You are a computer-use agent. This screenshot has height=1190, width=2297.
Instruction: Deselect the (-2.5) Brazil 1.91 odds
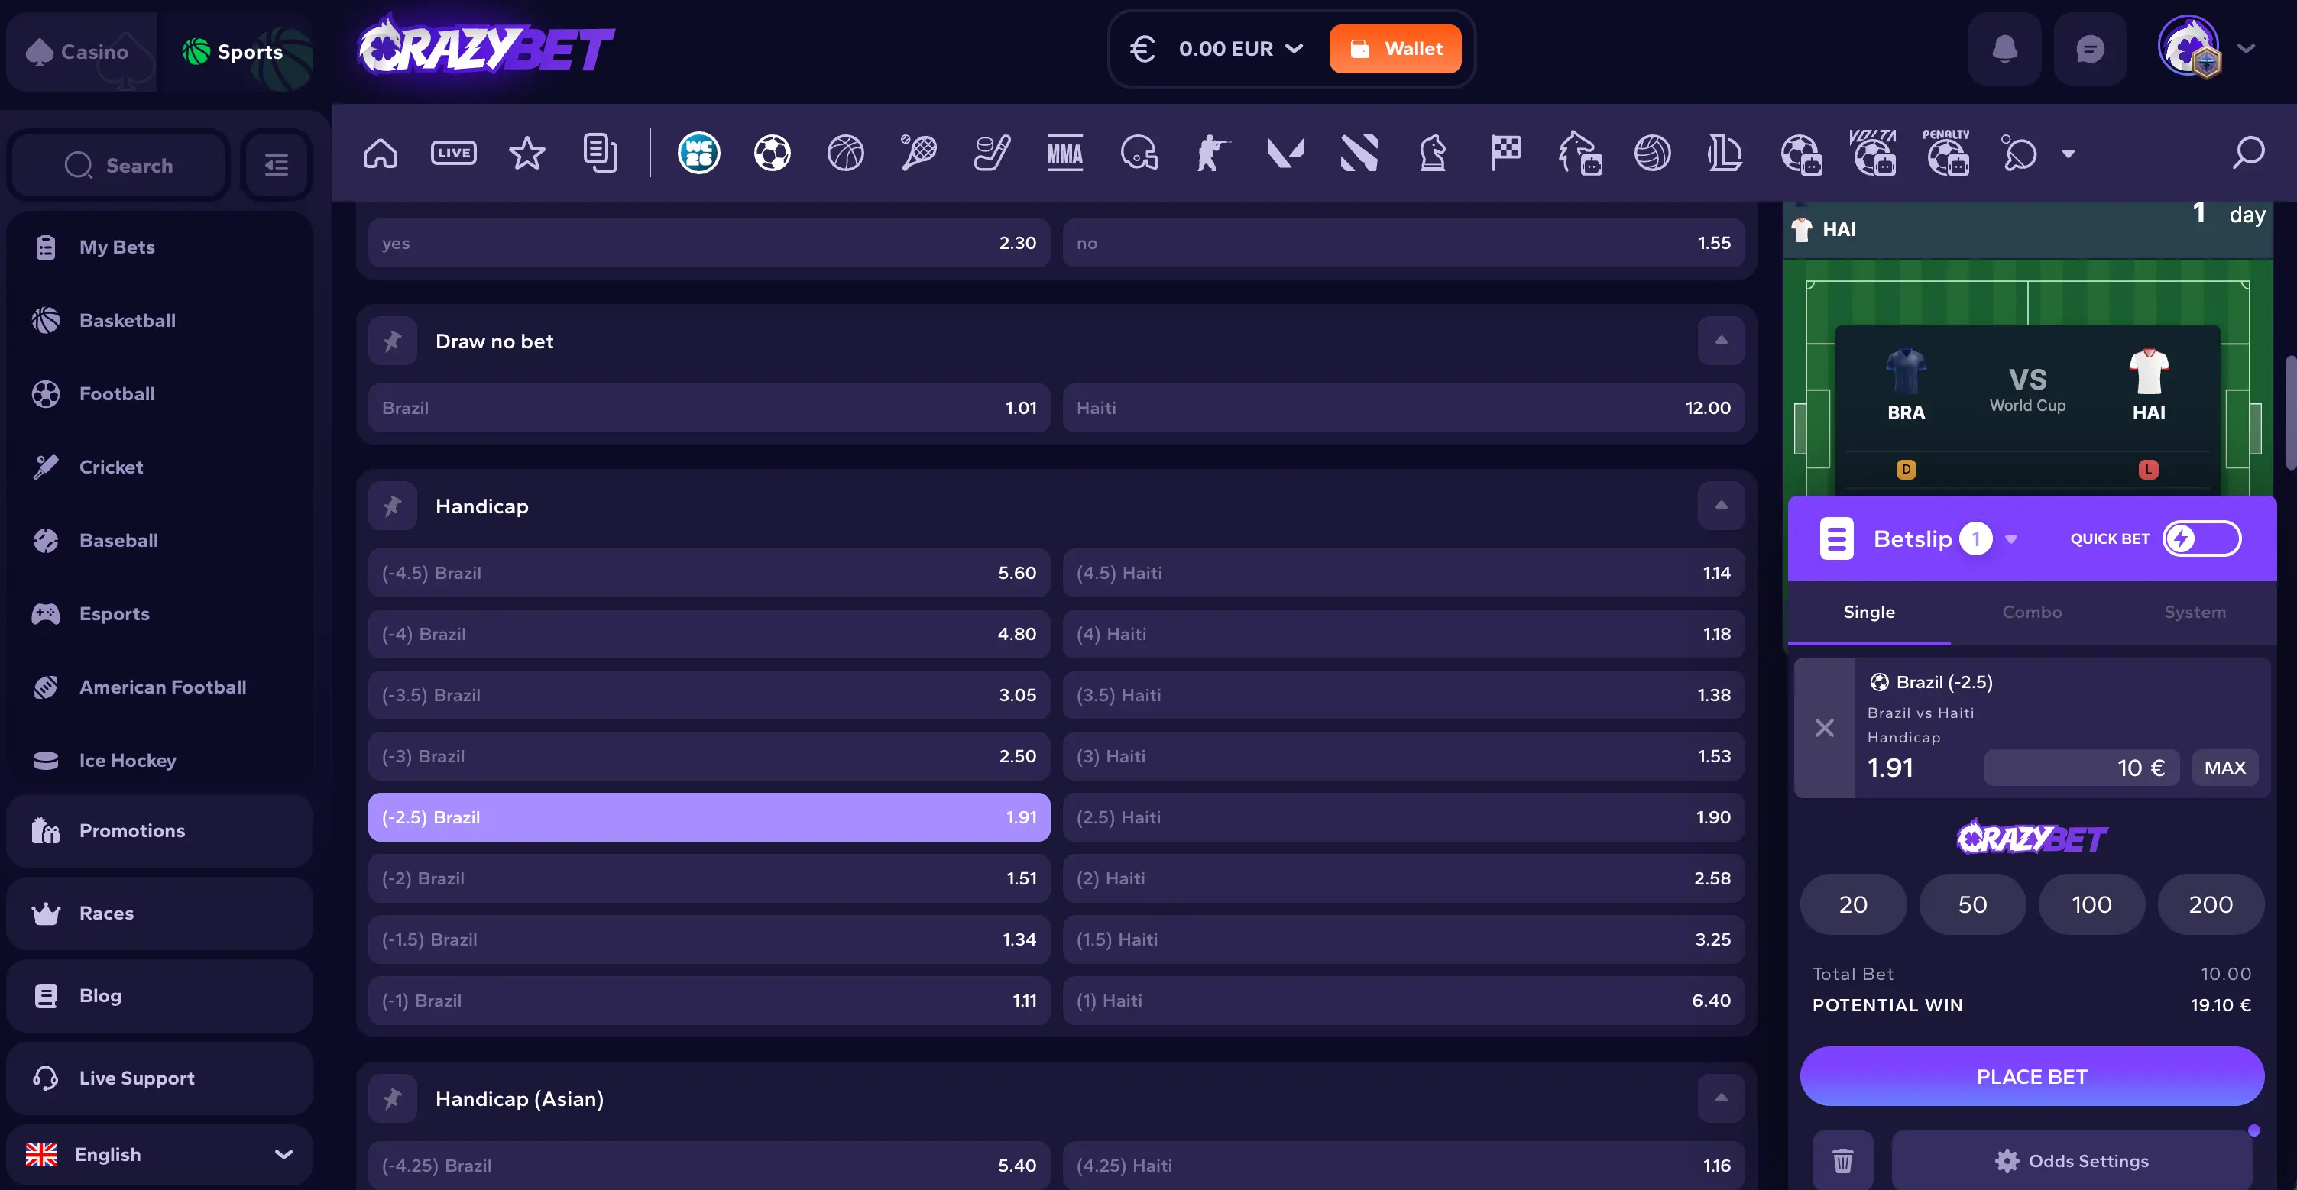coord(709,817)
